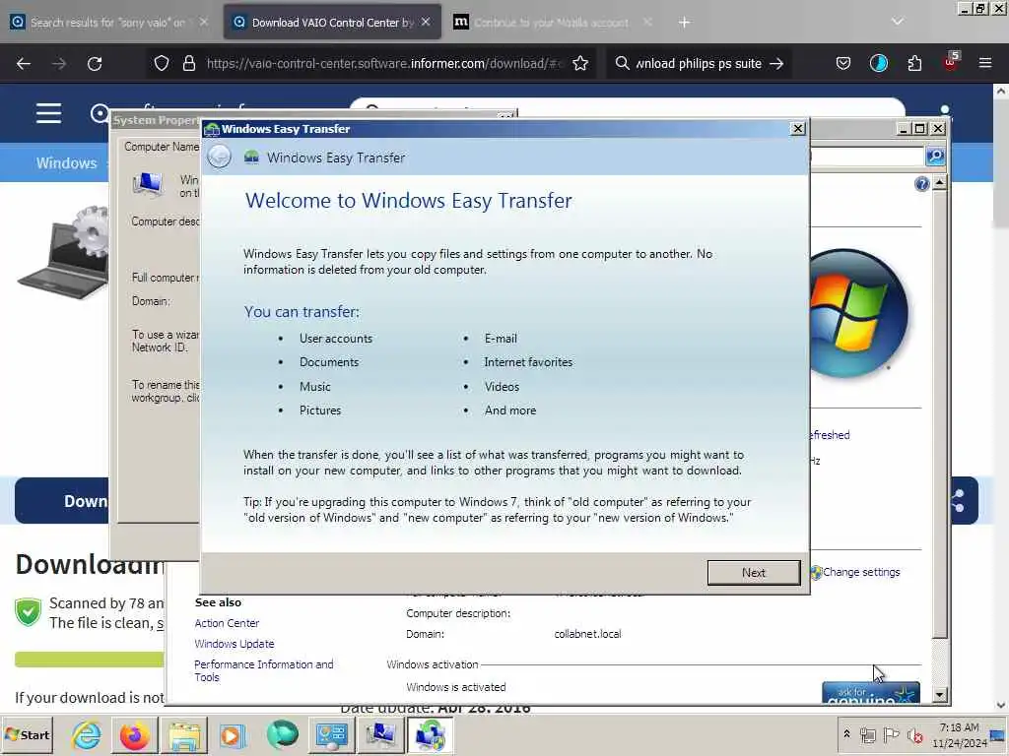Click the network tray icon
The width and height of the screenshot is (1009, 756).
pos(867,734)
